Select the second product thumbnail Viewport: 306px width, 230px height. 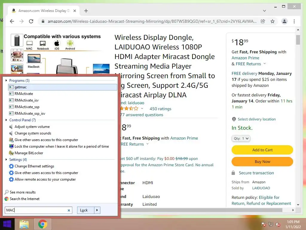click(17, 55)
